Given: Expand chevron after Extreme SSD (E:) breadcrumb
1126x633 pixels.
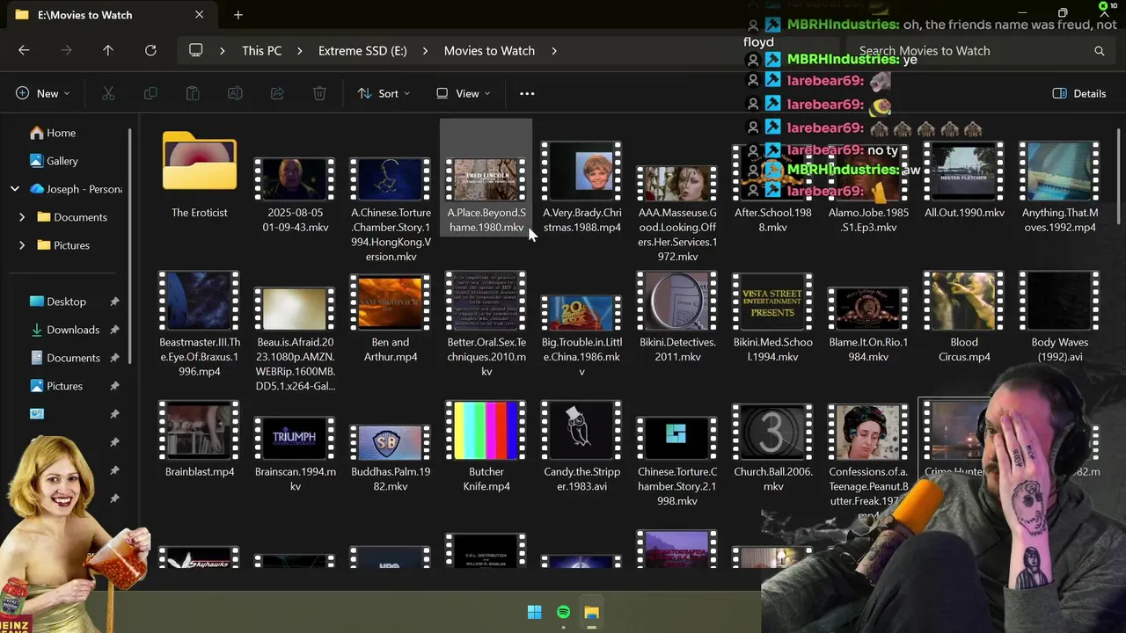Looking at the screenshot, I should pos(425,51).
